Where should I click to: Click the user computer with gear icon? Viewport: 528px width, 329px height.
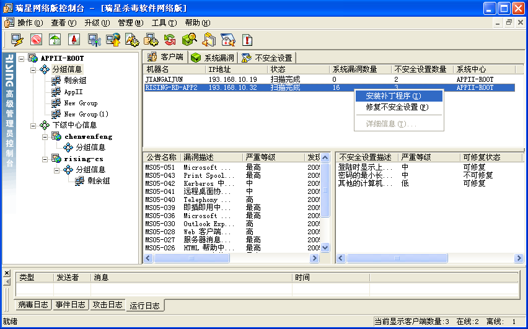[151, 40]
